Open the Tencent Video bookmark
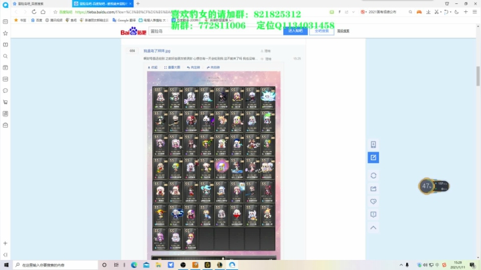This screenshot has height=270, width=481. pyautogui.click(x=54, y=20)
